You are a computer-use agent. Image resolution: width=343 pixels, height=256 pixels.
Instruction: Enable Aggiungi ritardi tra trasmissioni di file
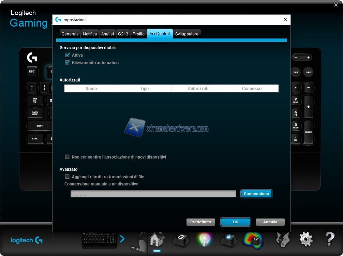click(67, 177)
